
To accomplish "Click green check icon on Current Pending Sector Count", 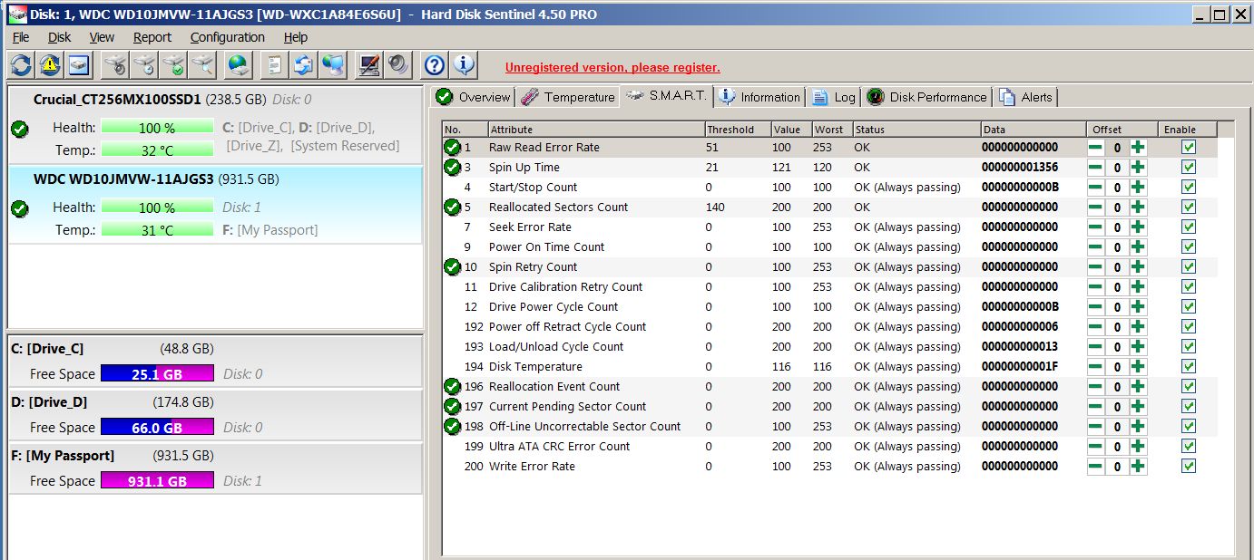I will click(452, 406).
